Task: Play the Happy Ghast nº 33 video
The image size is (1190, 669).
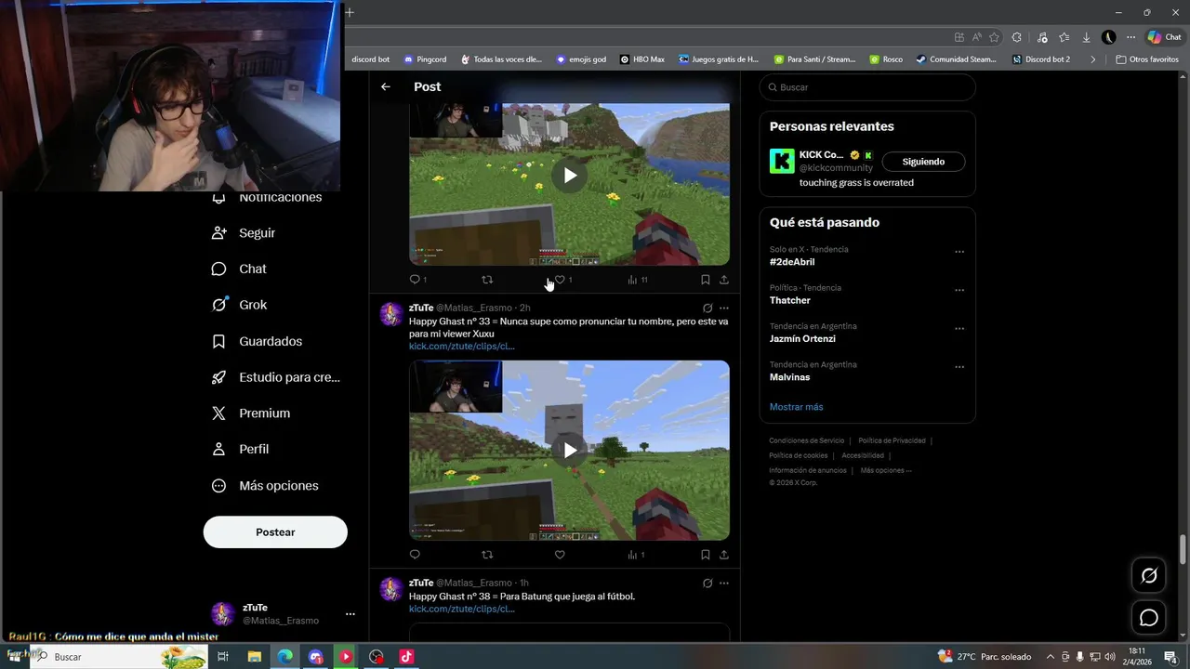Action: click(x=569, y=450)
